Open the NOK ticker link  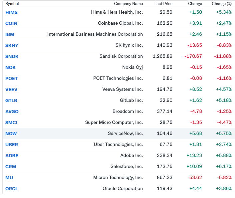pyautogui.click(x=10, y=67)
